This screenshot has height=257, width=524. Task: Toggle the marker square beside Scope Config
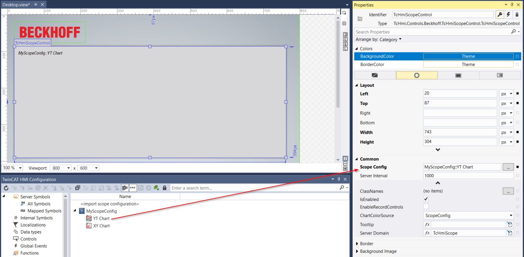click(x=517, y=167)
